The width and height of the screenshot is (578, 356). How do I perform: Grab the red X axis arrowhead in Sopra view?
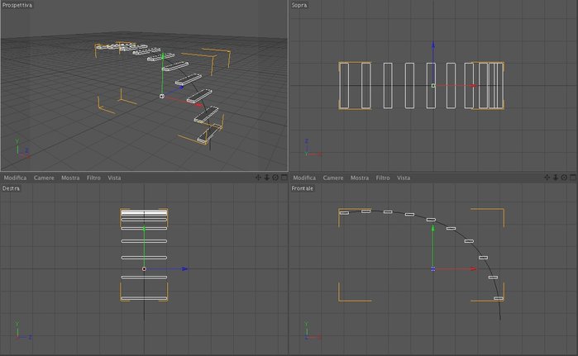point(472,85)
